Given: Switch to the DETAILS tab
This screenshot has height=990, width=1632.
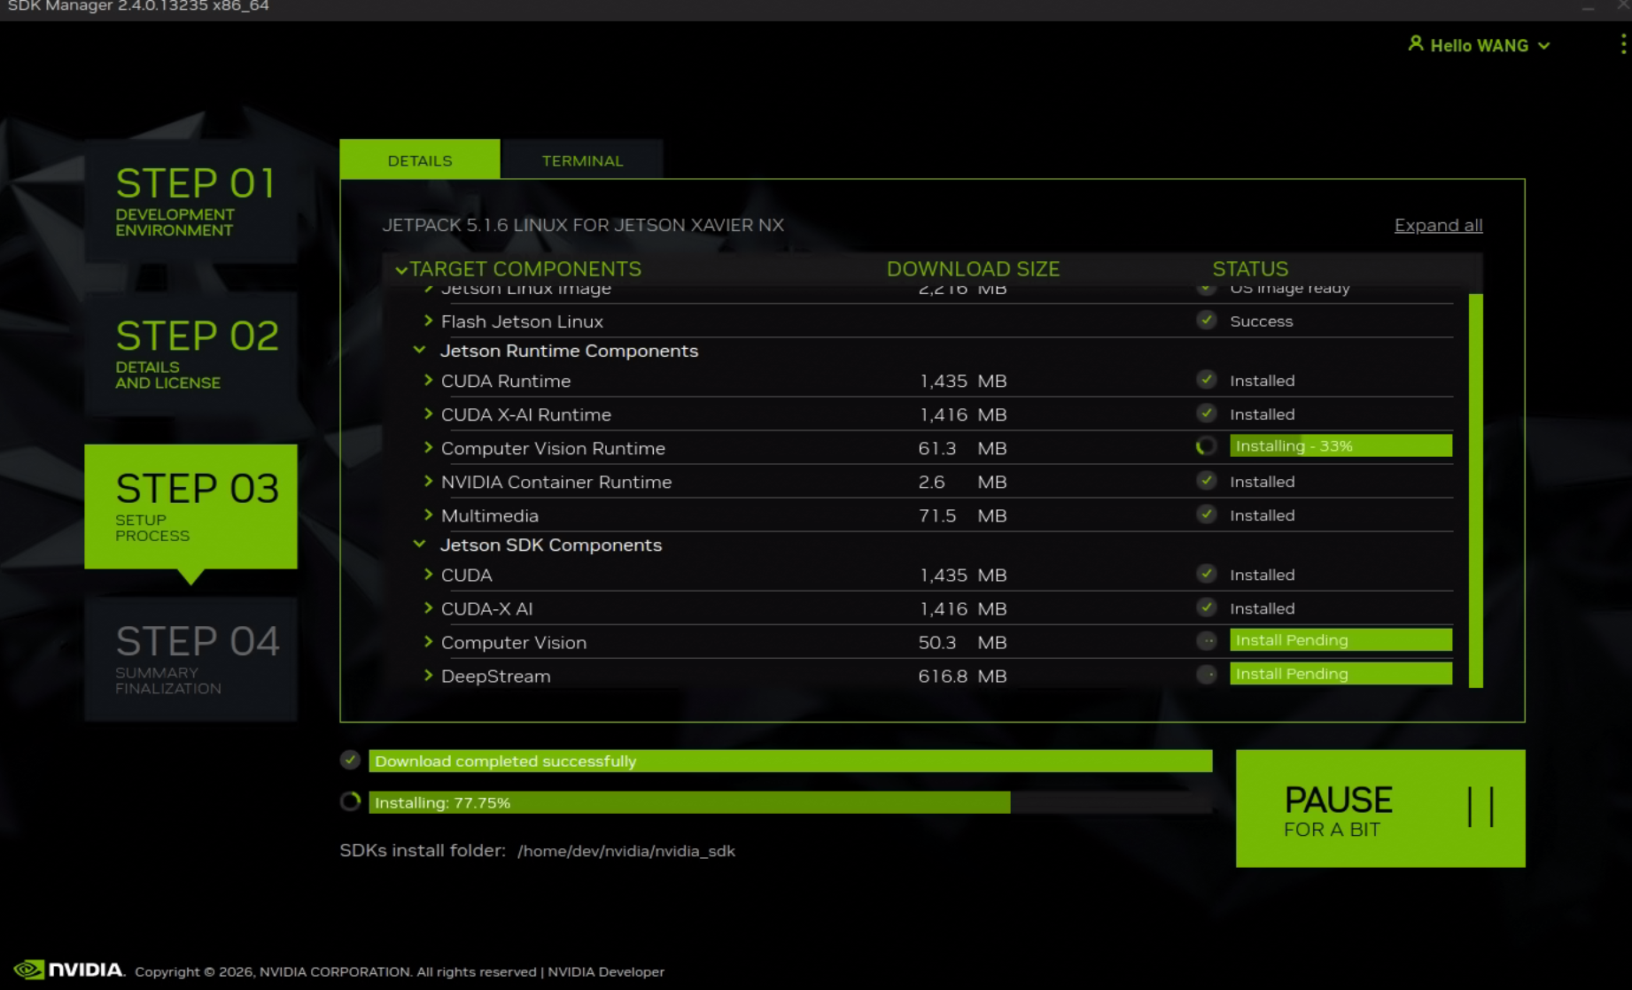Looking at the screenshot, I should tap(420, 159).
